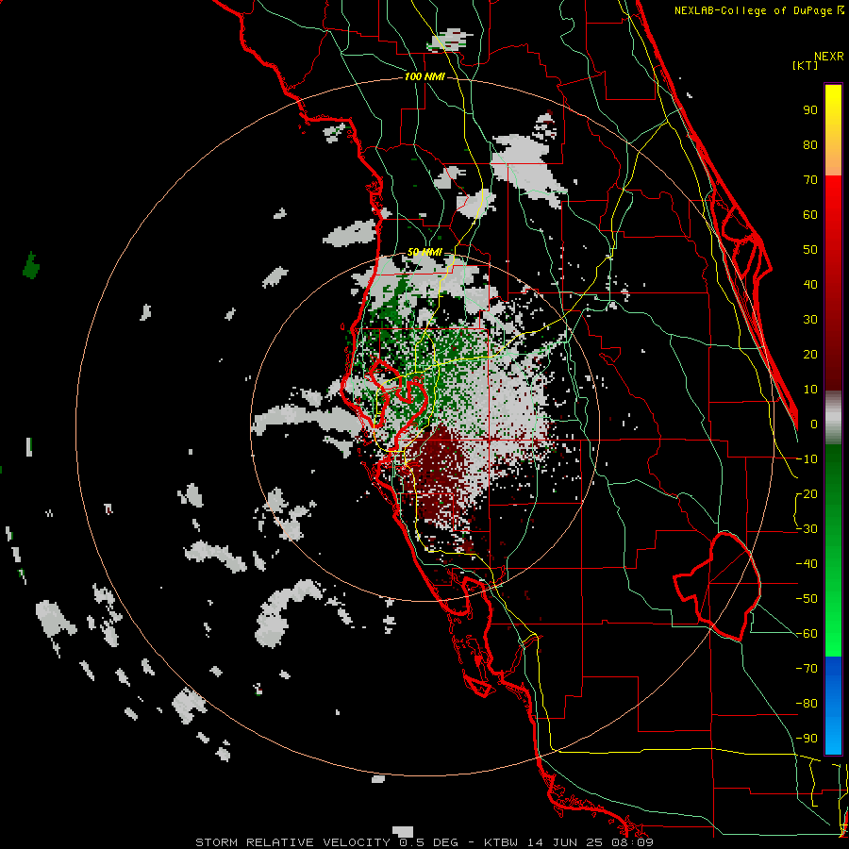Click the NEXR label above color bar
This screenshot has height=849, width=849.
click(x=829, y=56)
